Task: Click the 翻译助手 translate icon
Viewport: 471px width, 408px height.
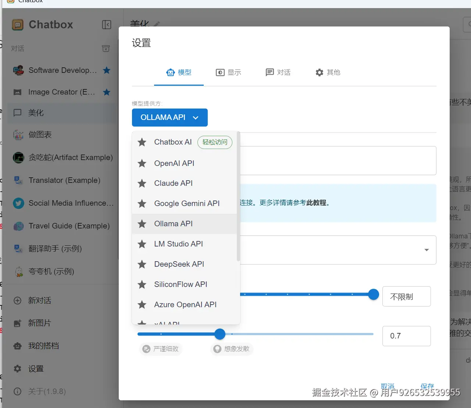Action: (18, 249)
